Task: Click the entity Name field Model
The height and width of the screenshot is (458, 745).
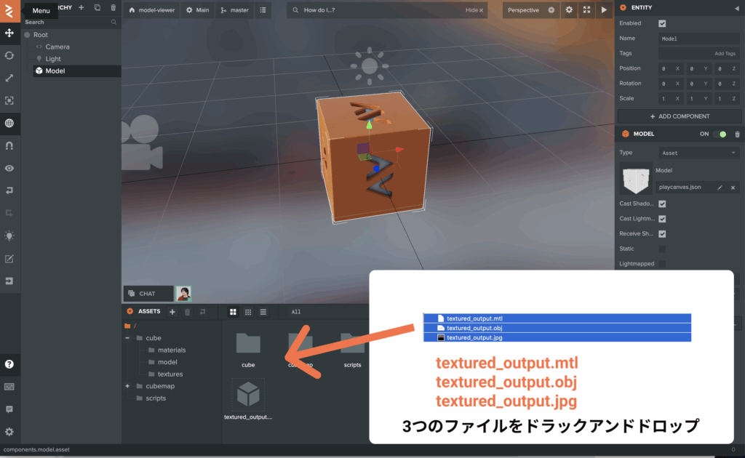Action: tap(699, 39)
